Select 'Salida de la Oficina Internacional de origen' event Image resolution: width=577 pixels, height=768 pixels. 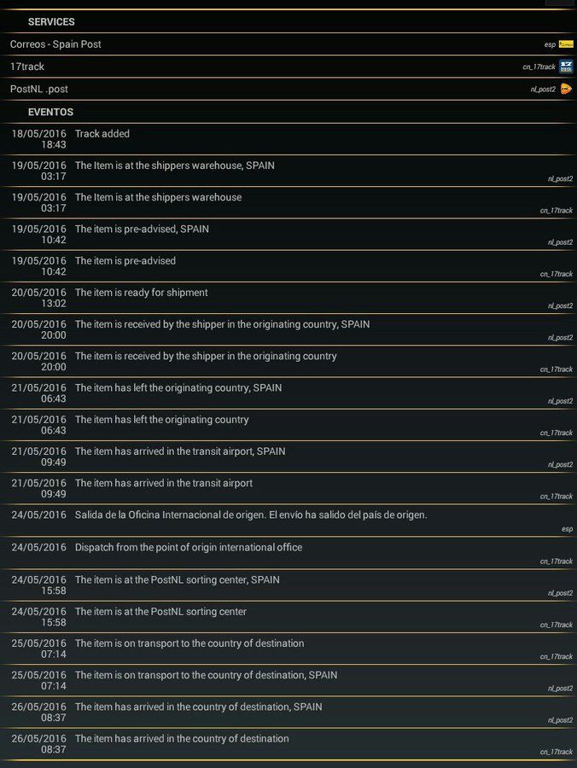pyautogui.click(x=288, y=521)
